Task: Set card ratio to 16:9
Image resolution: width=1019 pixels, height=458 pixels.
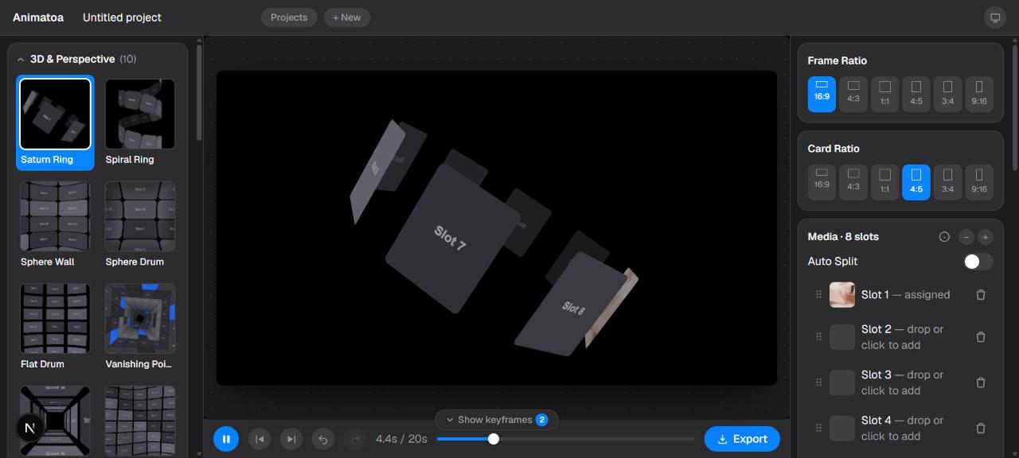Action: pos(822,182)
